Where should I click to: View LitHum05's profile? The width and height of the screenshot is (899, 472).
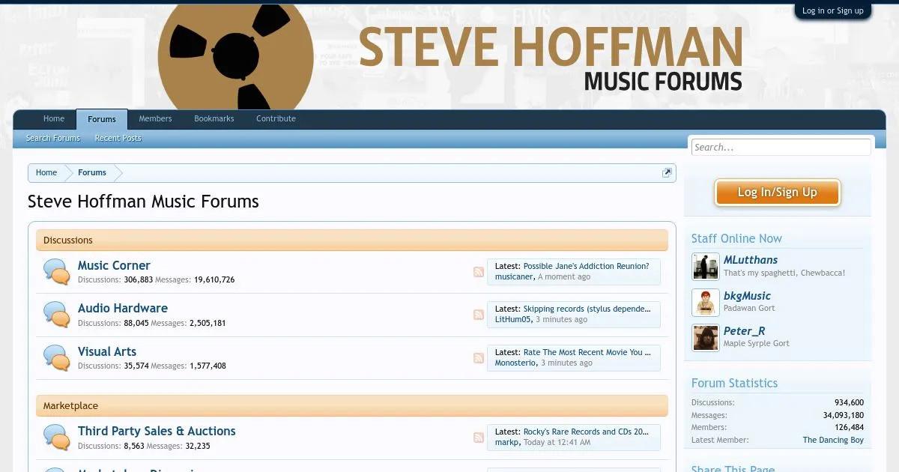tap(513, 319)
